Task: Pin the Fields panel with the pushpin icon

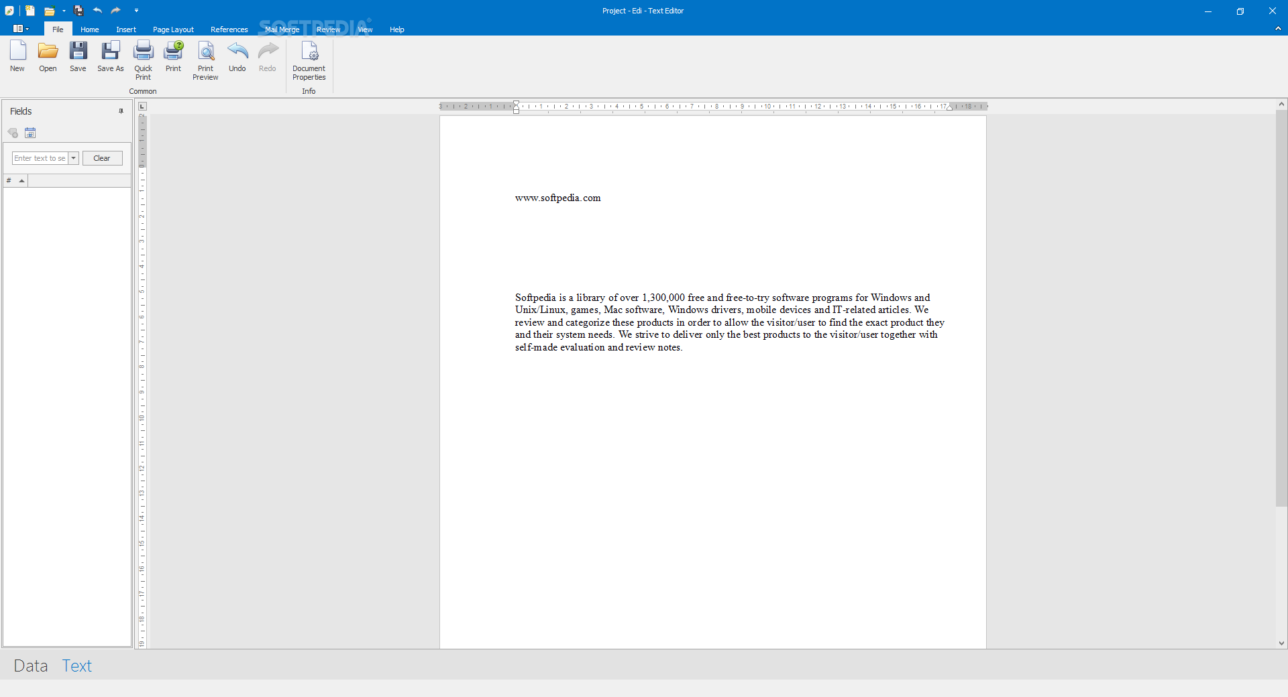Action: pyautogui.click(x=121, y=111)
